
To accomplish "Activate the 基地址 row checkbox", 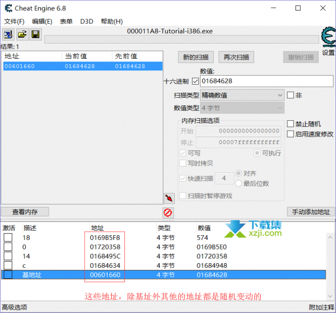I will point(8,275).
